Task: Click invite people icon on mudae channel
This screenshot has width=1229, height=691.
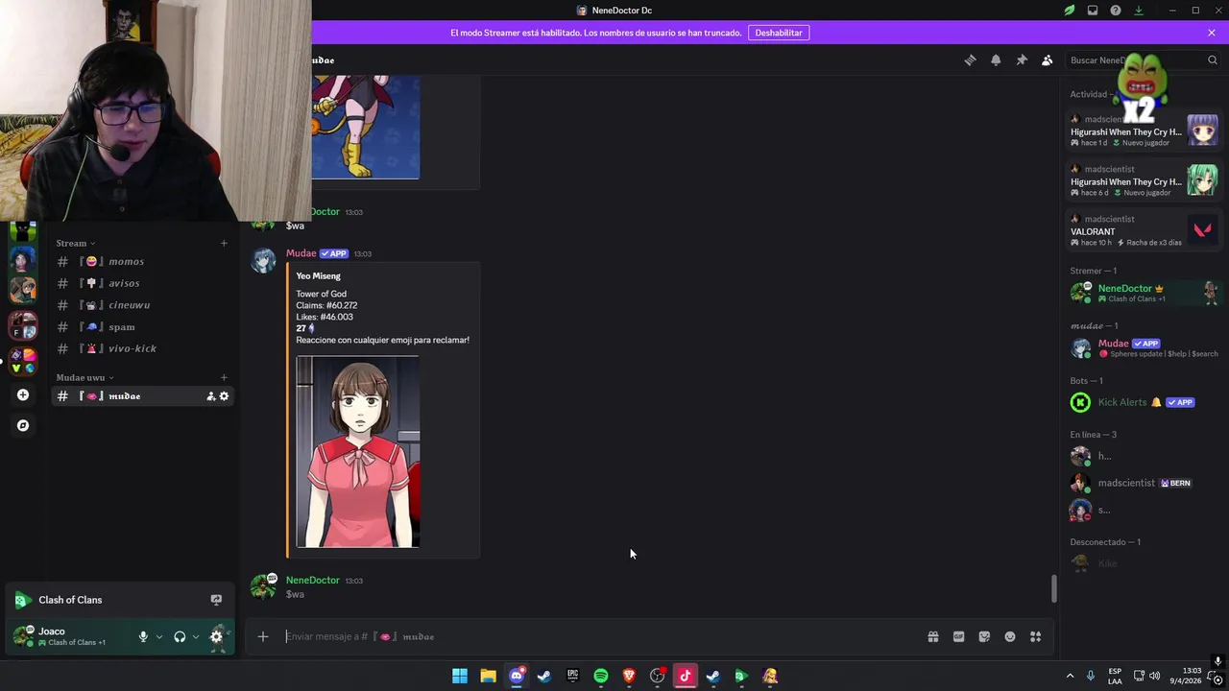Action: (x=210, y=396)
